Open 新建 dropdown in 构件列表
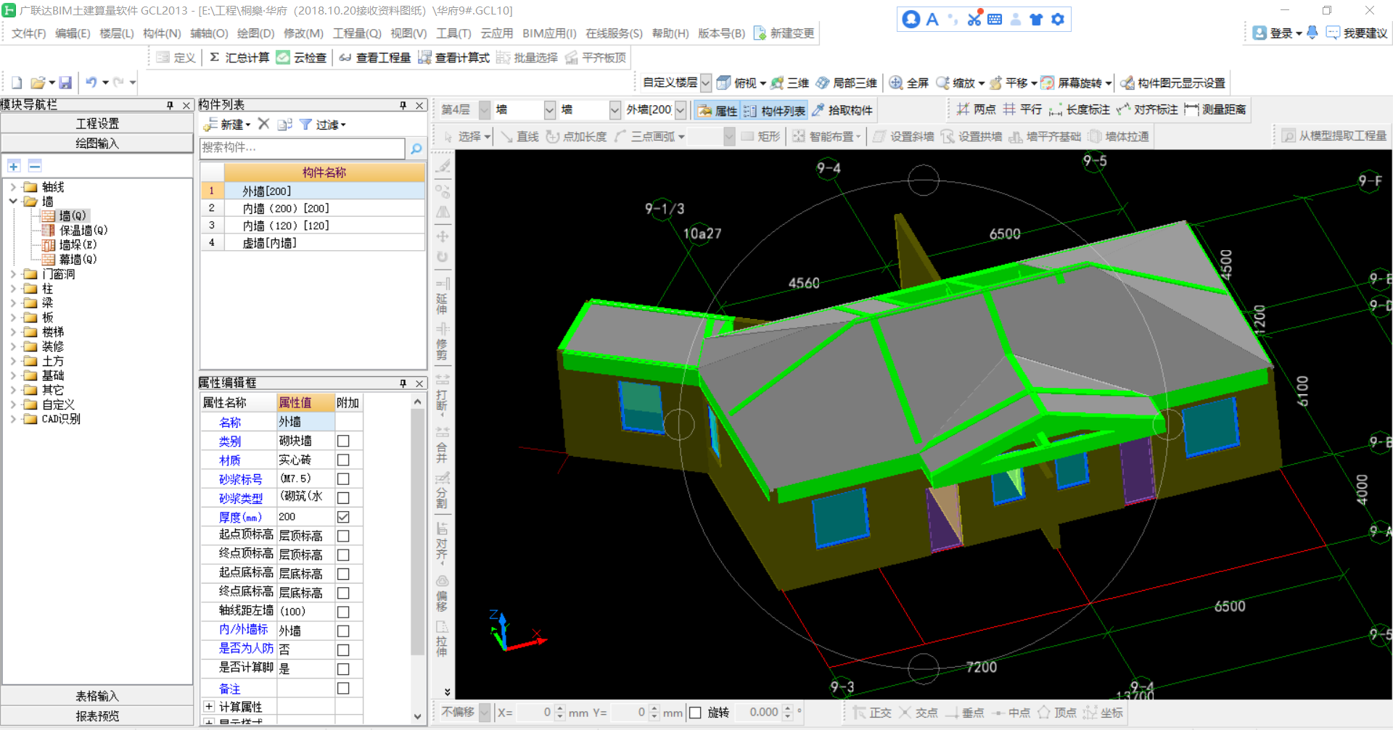Viewport: 1393px width, 730px height. click(228, 124)
